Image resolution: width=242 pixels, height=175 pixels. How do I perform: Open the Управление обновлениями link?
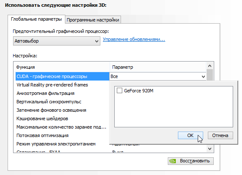click(134, 39)
